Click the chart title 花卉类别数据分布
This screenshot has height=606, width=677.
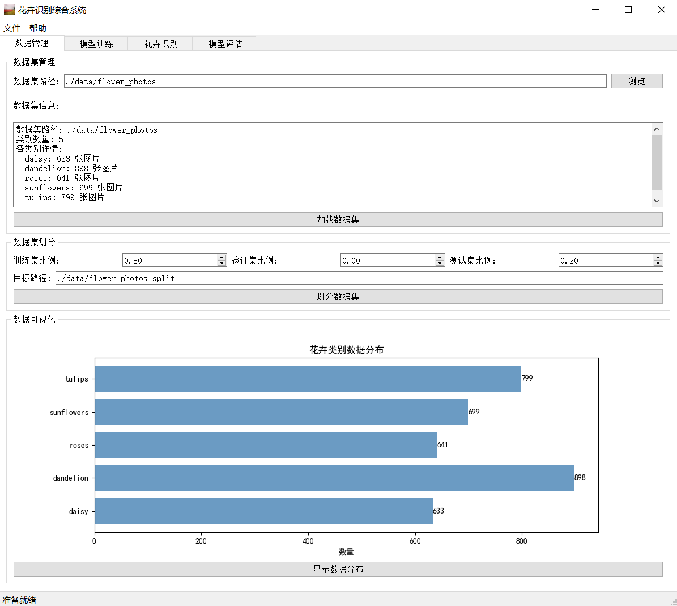(x=347, y=350)
